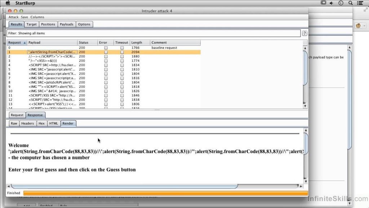The width and height of the screenshot is (369, 208).
Task: Switch to the Target tab
Action: tap(32, 24)
